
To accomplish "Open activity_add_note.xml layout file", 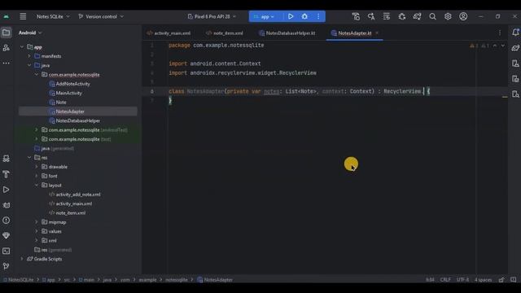I will coord(78,195).
